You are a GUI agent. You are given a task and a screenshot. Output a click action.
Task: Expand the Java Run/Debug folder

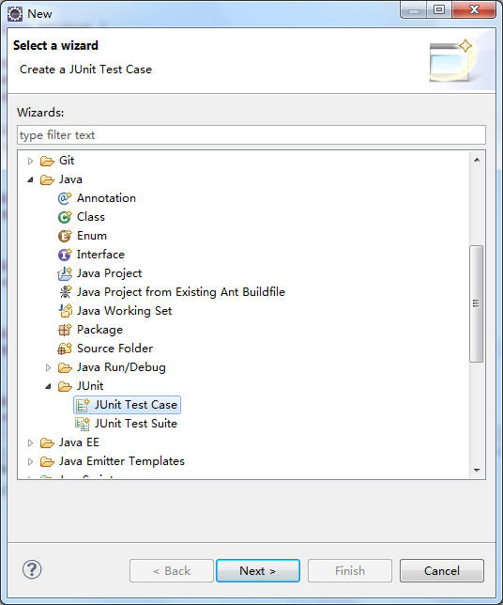point(48,367)
